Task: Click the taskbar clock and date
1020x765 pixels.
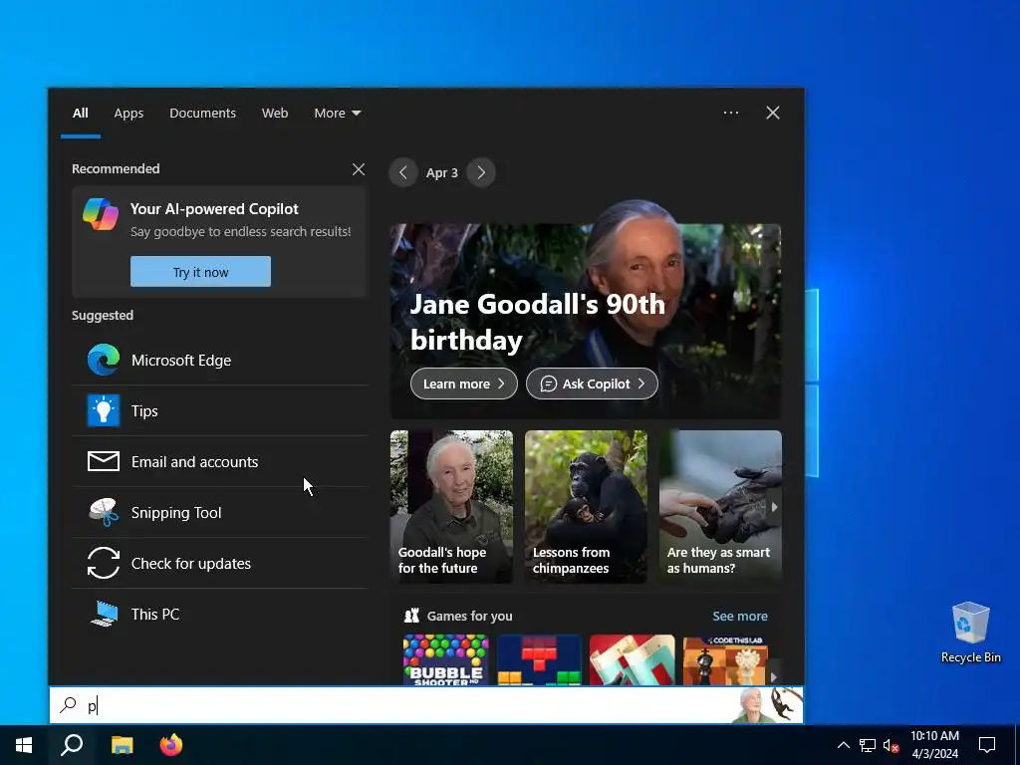Action: (x=934, y=745)
